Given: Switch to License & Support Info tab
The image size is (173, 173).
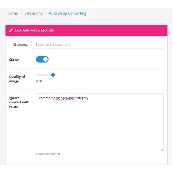Looking at the screenshot, I should tap(53, 45).
